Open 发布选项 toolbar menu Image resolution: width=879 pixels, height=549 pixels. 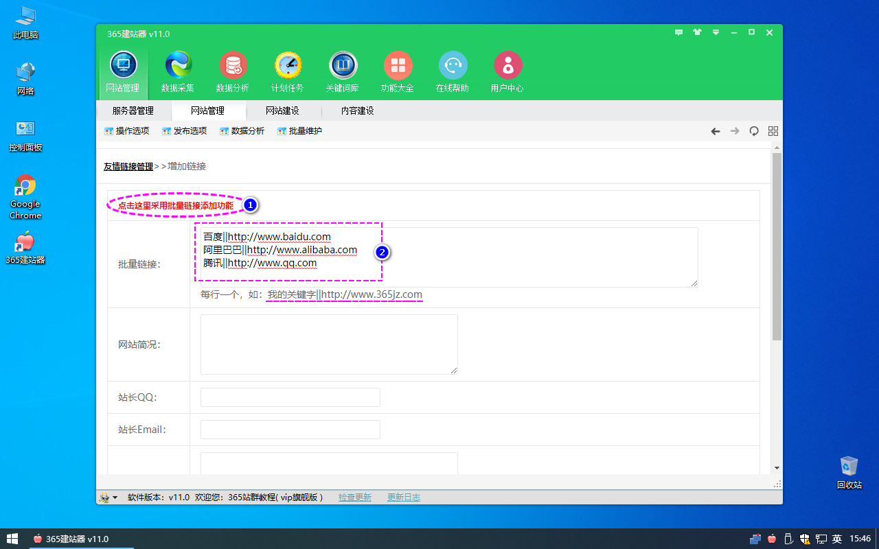coord(184,131)
